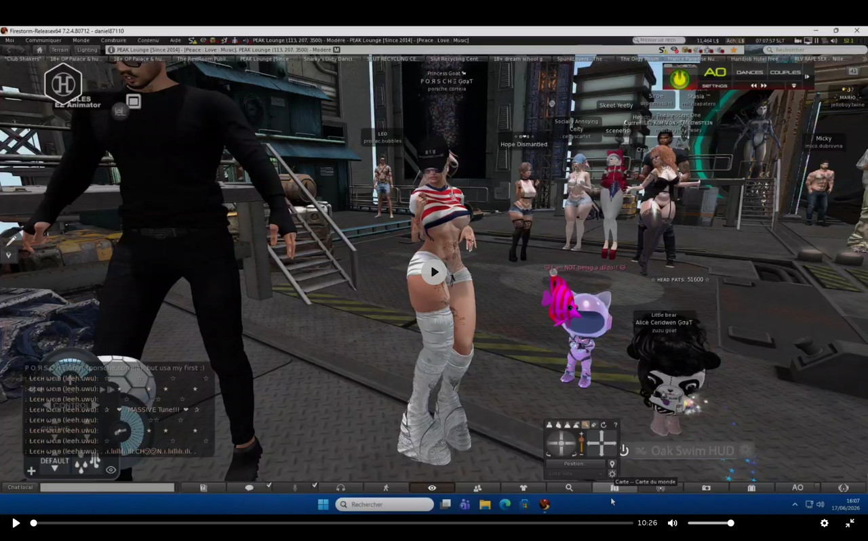Click the walk/run figure icon in toolbar
This screenshot has height=541, width=868.
click(386, 488)
